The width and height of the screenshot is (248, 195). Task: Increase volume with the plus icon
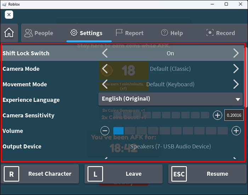point(236,131)
